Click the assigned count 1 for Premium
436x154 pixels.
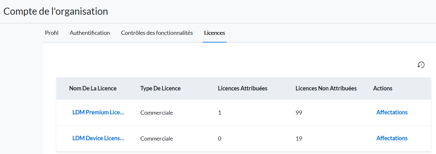(219, 113)
